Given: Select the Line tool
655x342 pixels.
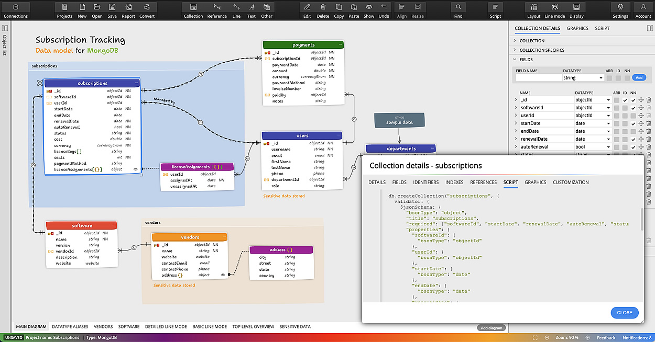Looking at the screenshot, I should coord(236,10).
